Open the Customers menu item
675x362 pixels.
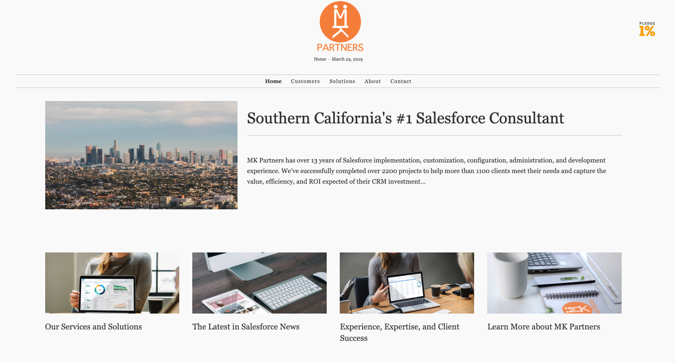coord(305,81)
